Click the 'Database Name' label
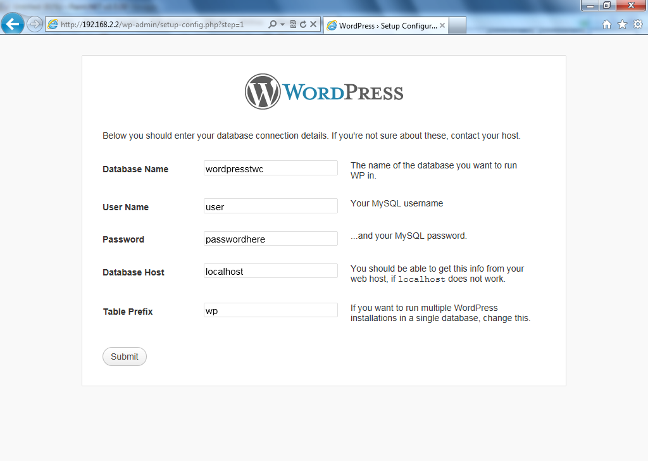648x461 pixels. tap(135, 169)
